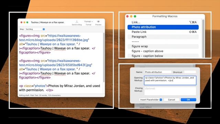Minimize the Tauhou editor window
Screen dimensions: 220x124
pyautogui.click(x=24, y=22)
